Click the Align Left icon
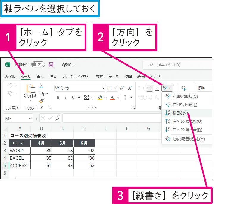Screen dimensions: 233x204 tap(142, 97)
